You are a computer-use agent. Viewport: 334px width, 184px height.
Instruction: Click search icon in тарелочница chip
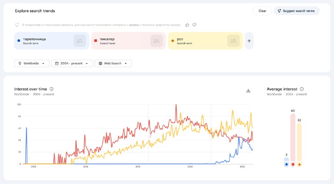[79, 40]
